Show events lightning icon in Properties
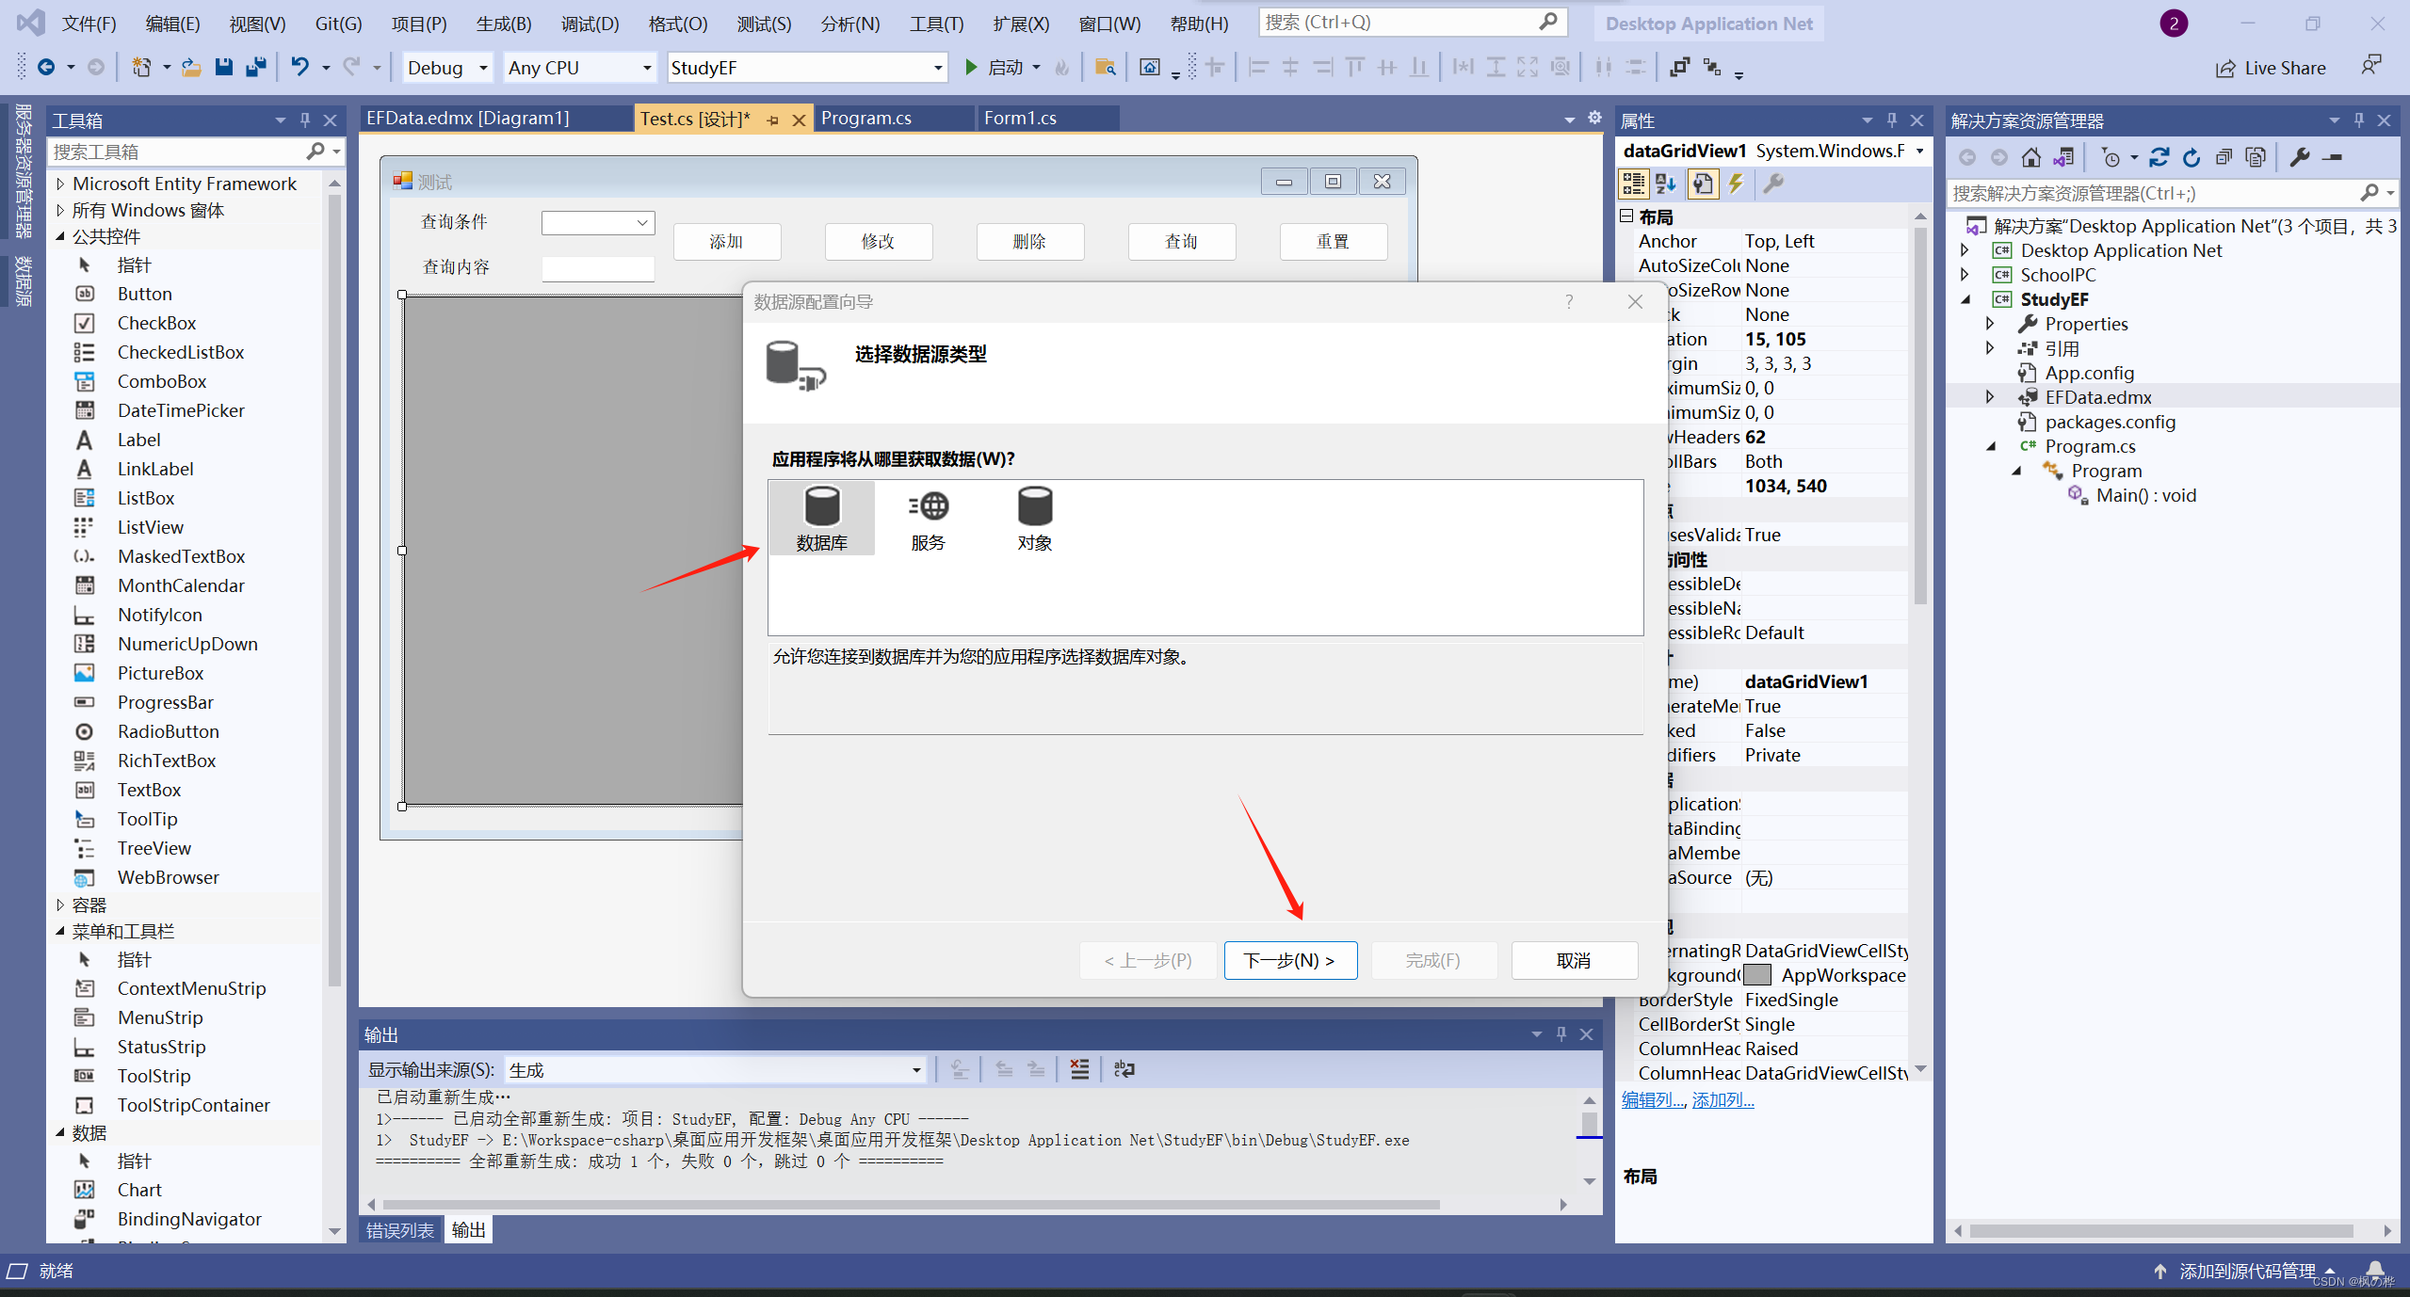 [x=1736, y=184]
